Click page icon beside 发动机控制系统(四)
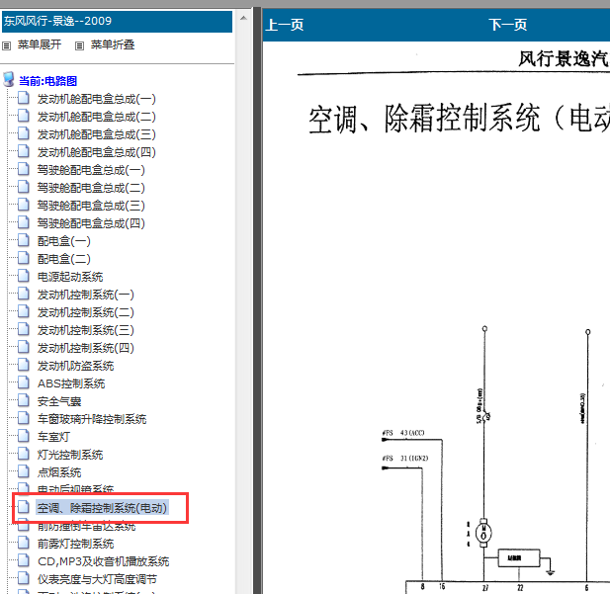The height and width of the screenshot is (594, 610). click(x=24, y=347)
